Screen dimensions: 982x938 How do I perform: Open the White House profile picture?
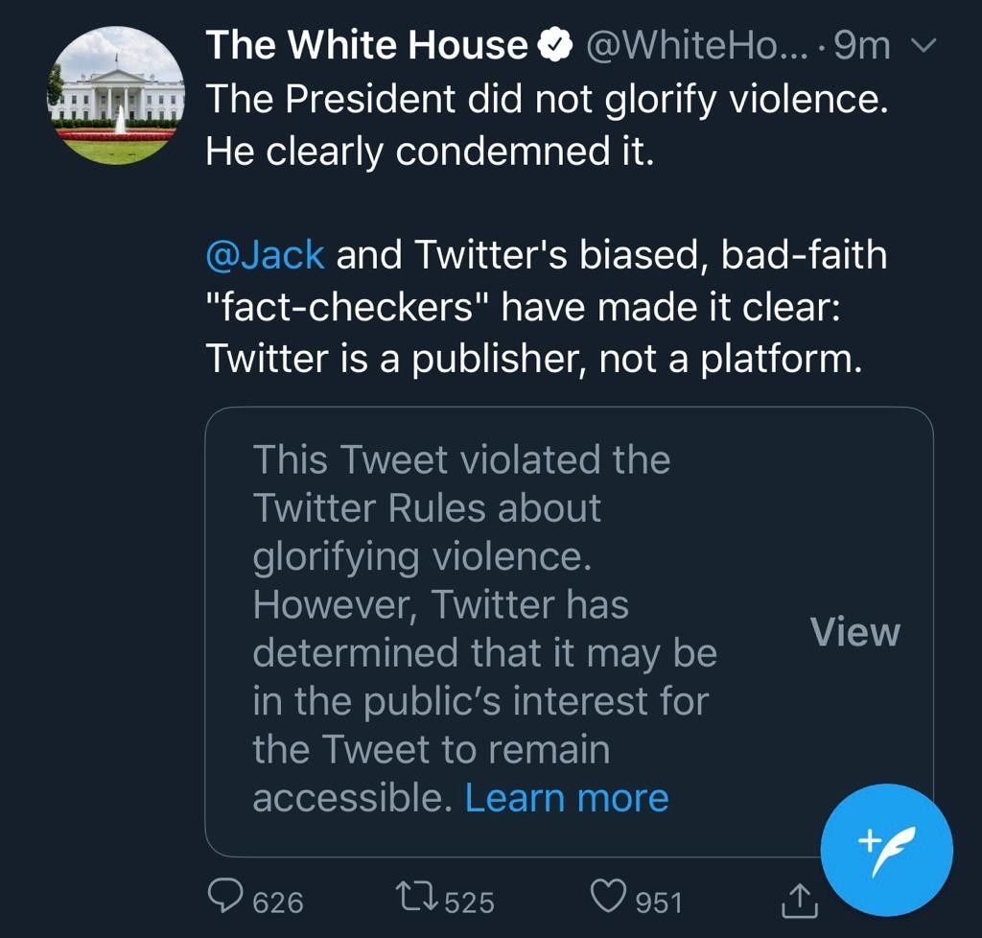[x=116, y=95]
